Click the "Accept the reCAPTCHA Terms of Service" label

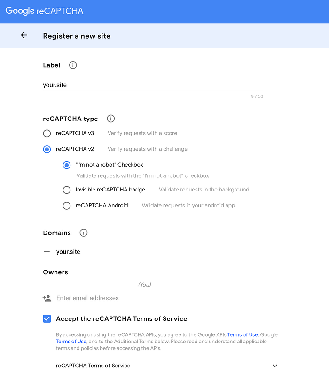point(122,318)
